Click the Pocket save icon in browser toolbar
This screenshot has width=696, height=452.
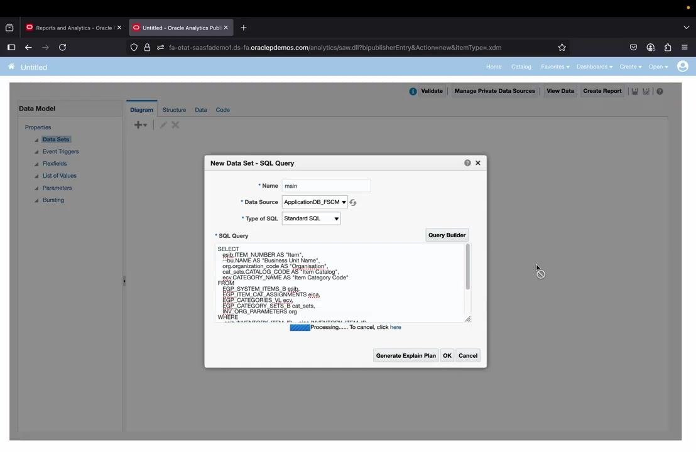[x=633, y=48]
